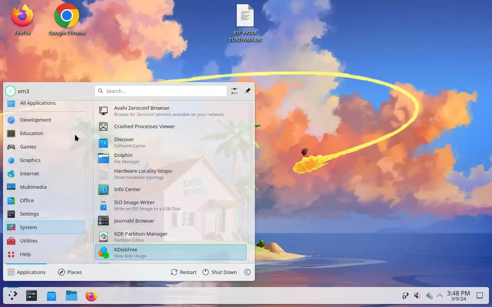Open the clock showing 3:48 PM
492x307 pixels.
click(x=458, y=295)
